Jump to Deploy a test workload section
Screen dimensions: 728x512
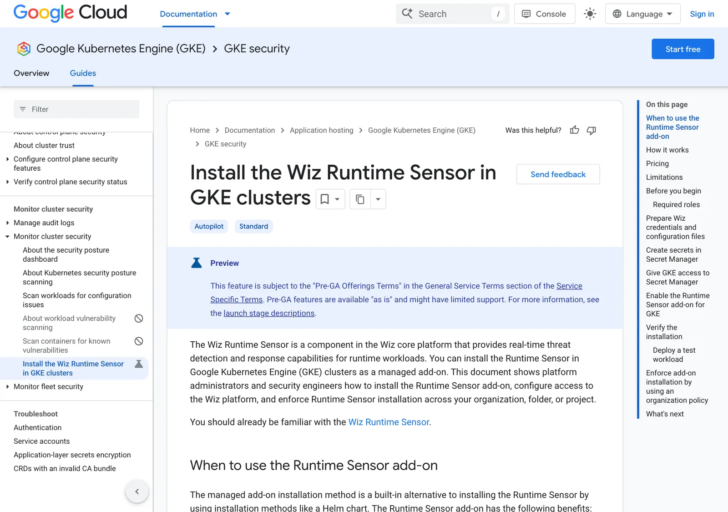(x=674, y=355)
